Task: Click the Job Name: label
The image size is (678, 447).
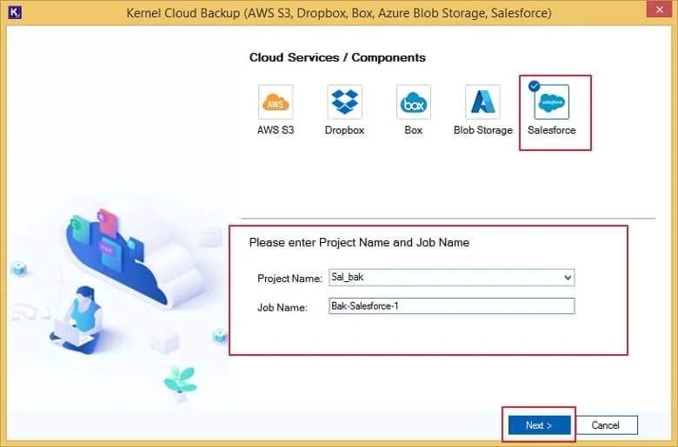Action: coord(282,307)
